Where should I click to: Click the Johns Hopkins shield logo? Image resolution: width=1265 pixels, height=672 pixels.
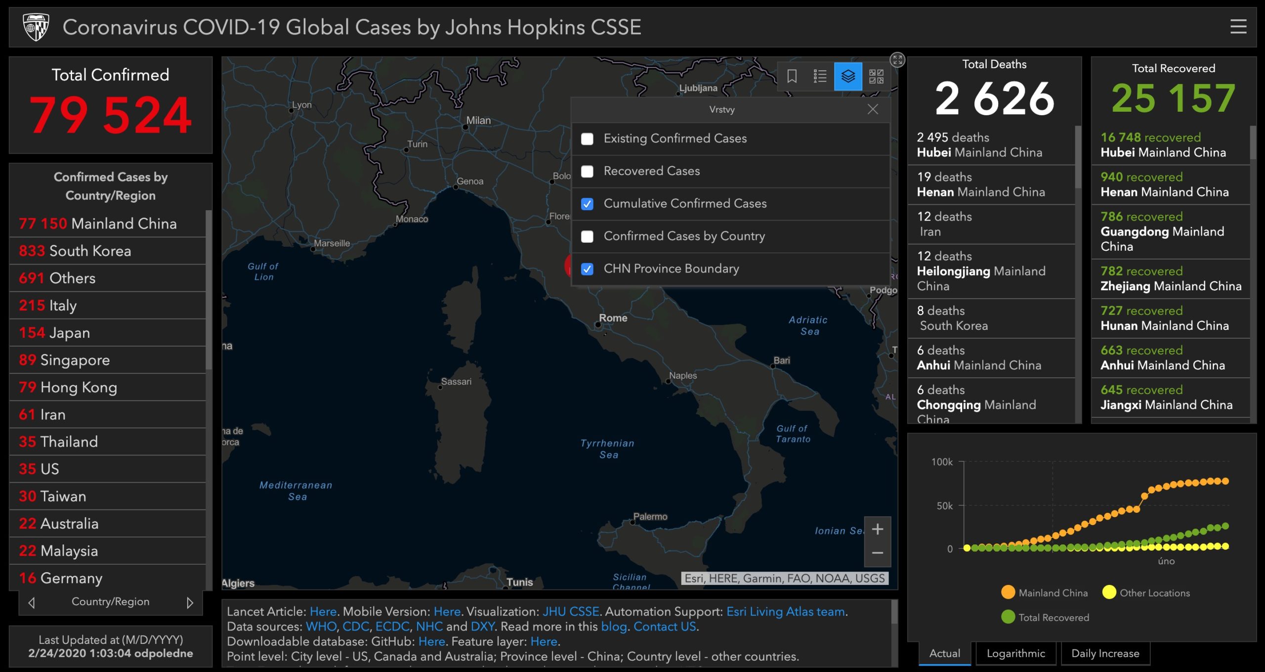click(x=36, y=27)
